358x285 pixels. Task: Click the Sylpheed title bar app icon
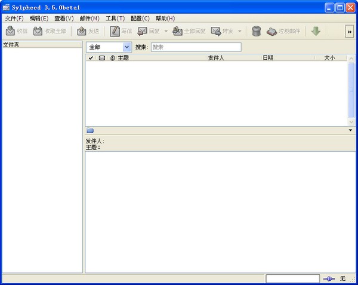click(x=6, y=7)
